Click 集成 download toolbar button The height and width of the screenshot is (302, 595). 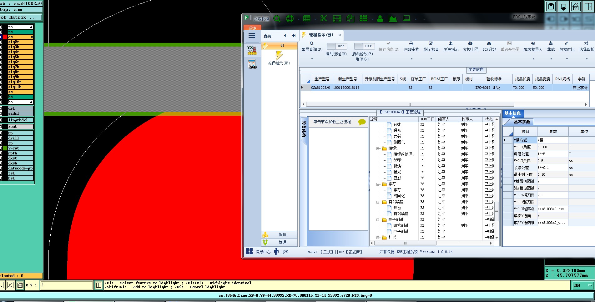pos(551,47)
